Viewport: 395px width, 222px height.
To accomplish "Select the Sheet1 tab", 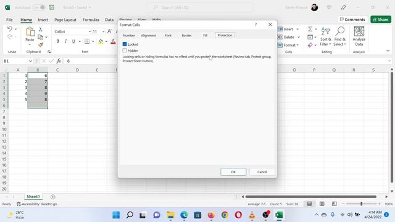I will (x=33, y=197).
